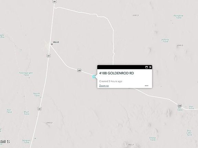Image resolution: width=198 pixels, height=148 pixels.
Task: Click the 4188 GOLDENROD RD title text
Action: (x=117, y=73)
